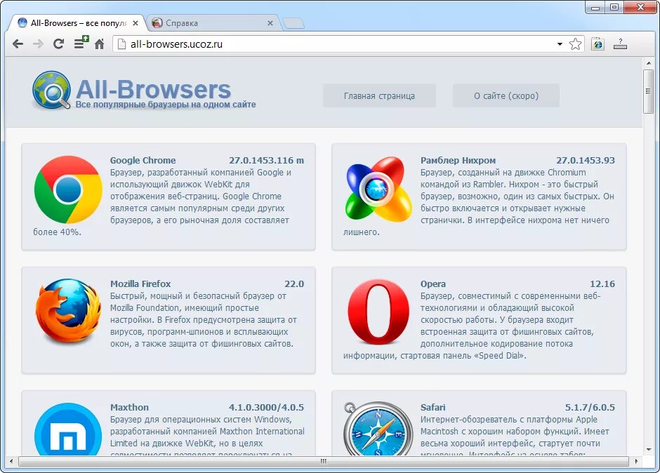Close the Справка tab

coord(270,23)
